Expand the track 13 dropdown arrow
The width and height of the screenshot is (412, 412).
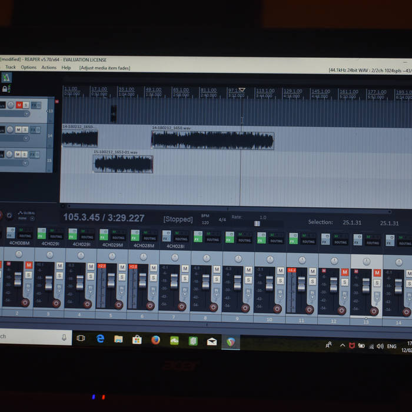(x=26, y=114)
